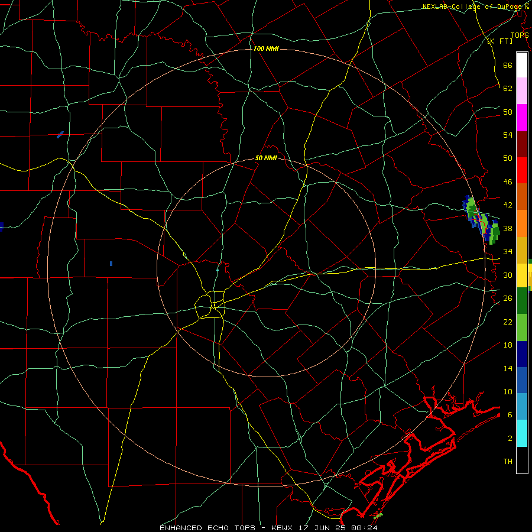
Task: Click the legend value '66'
Action: click(x=508, y=66)
